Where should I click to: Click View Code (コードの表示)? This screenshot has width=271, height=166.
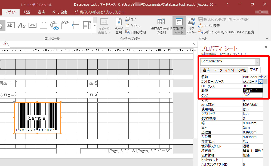coord(209,26)
